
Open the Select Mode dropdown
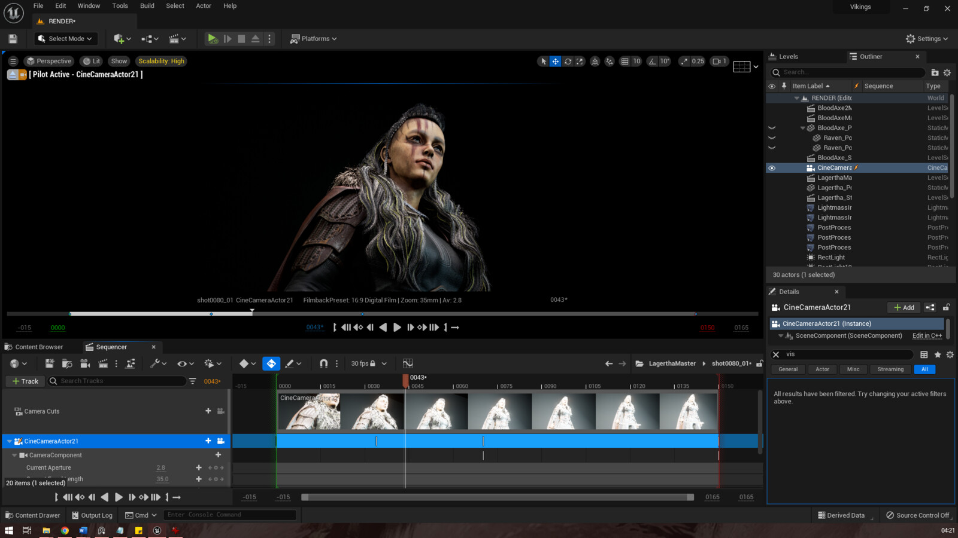pos(65,39)
